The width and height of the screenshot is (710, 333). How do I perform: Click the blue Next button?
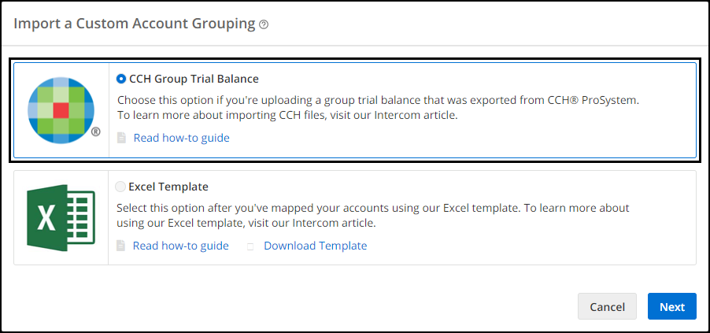coord(672,306)
